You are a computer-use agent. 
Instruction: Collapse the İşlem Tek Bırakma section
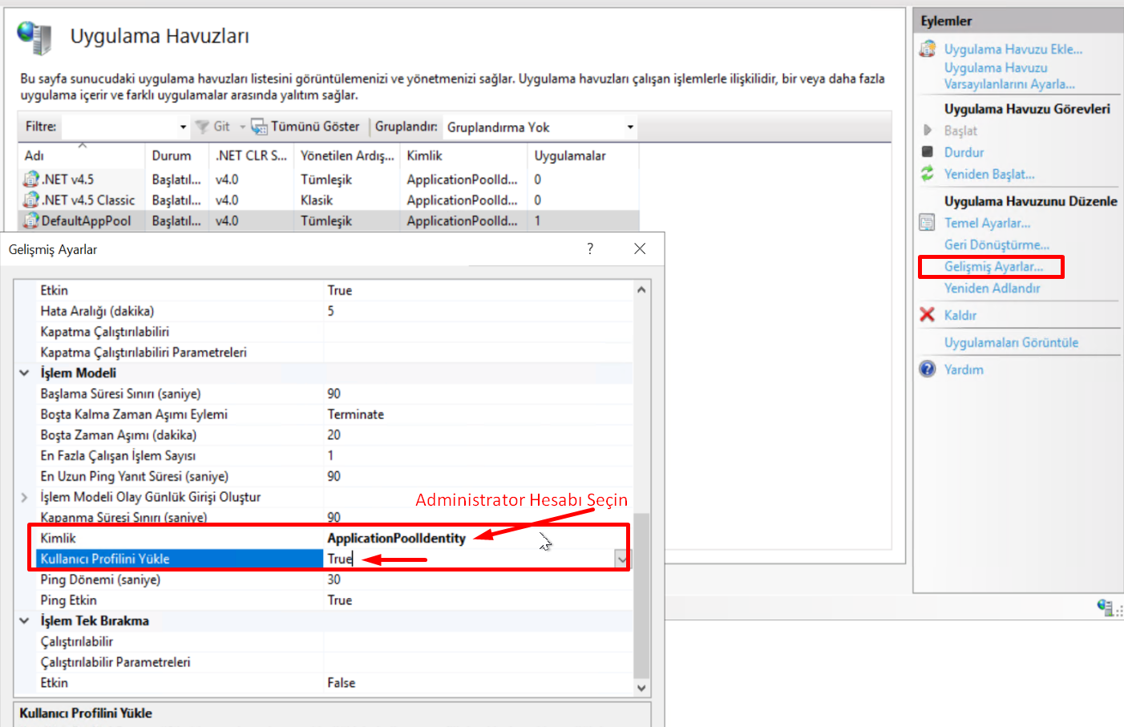click(x=24, y=620)
